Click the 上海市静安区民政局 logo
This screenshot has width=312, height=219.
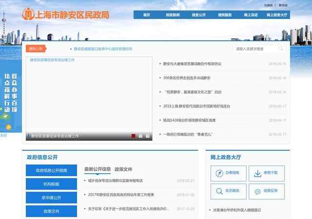pos(65,14)
